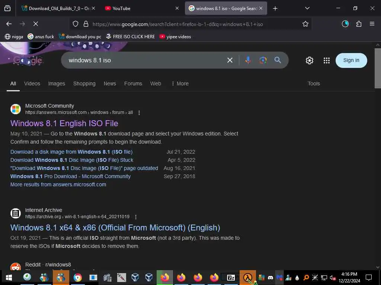The height and width of the screenshot is (285, 381).
Task: Click the Google doodle logo
Action: point(28,60)
